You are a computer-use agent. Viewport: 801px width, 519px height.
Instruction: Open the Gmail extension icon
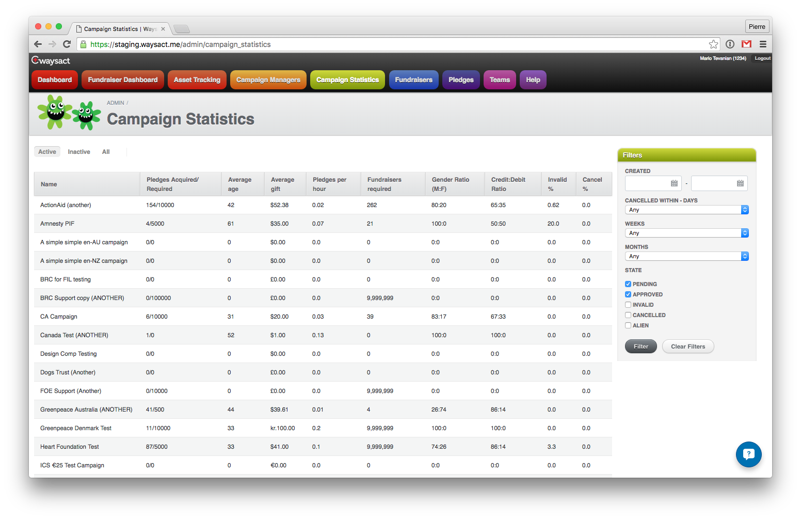(x=746, y=44)
